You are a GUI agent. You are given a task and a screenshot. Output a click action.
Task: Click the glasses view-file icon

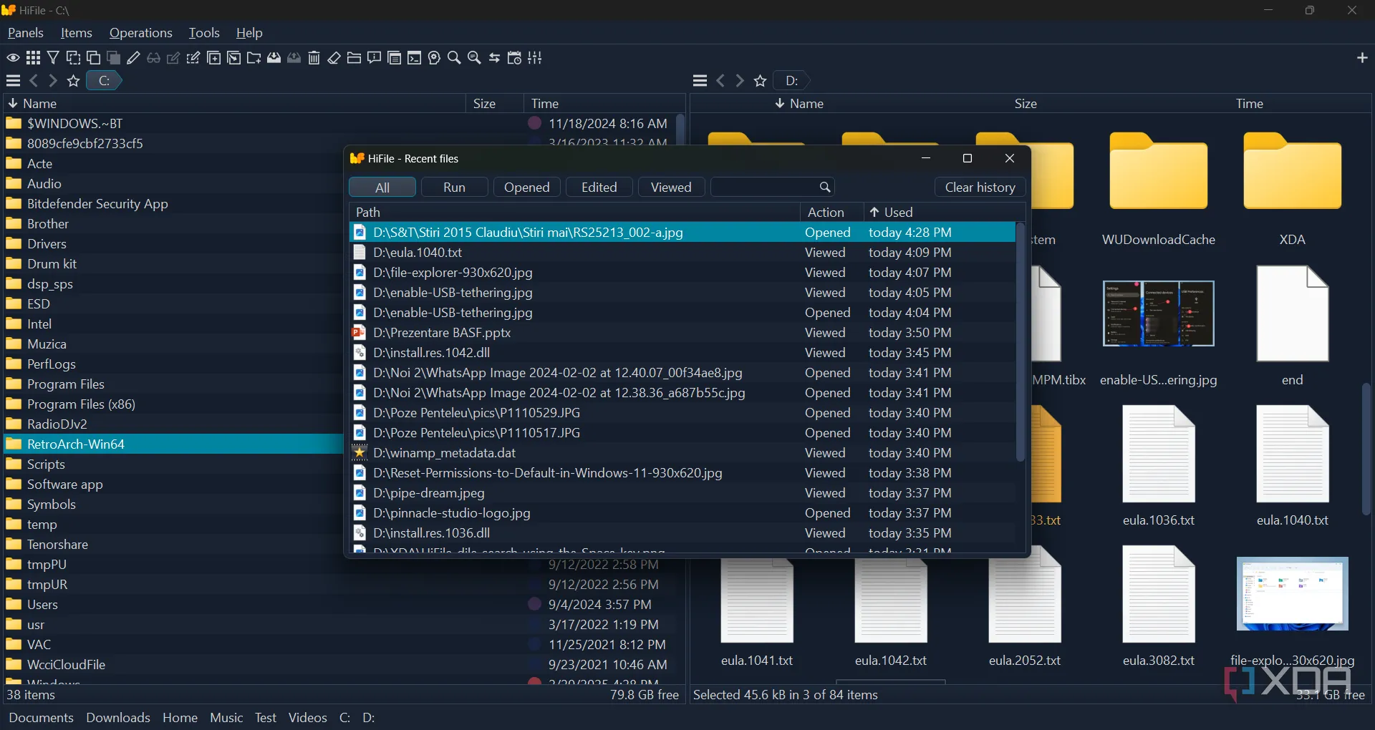coord(153,58)
